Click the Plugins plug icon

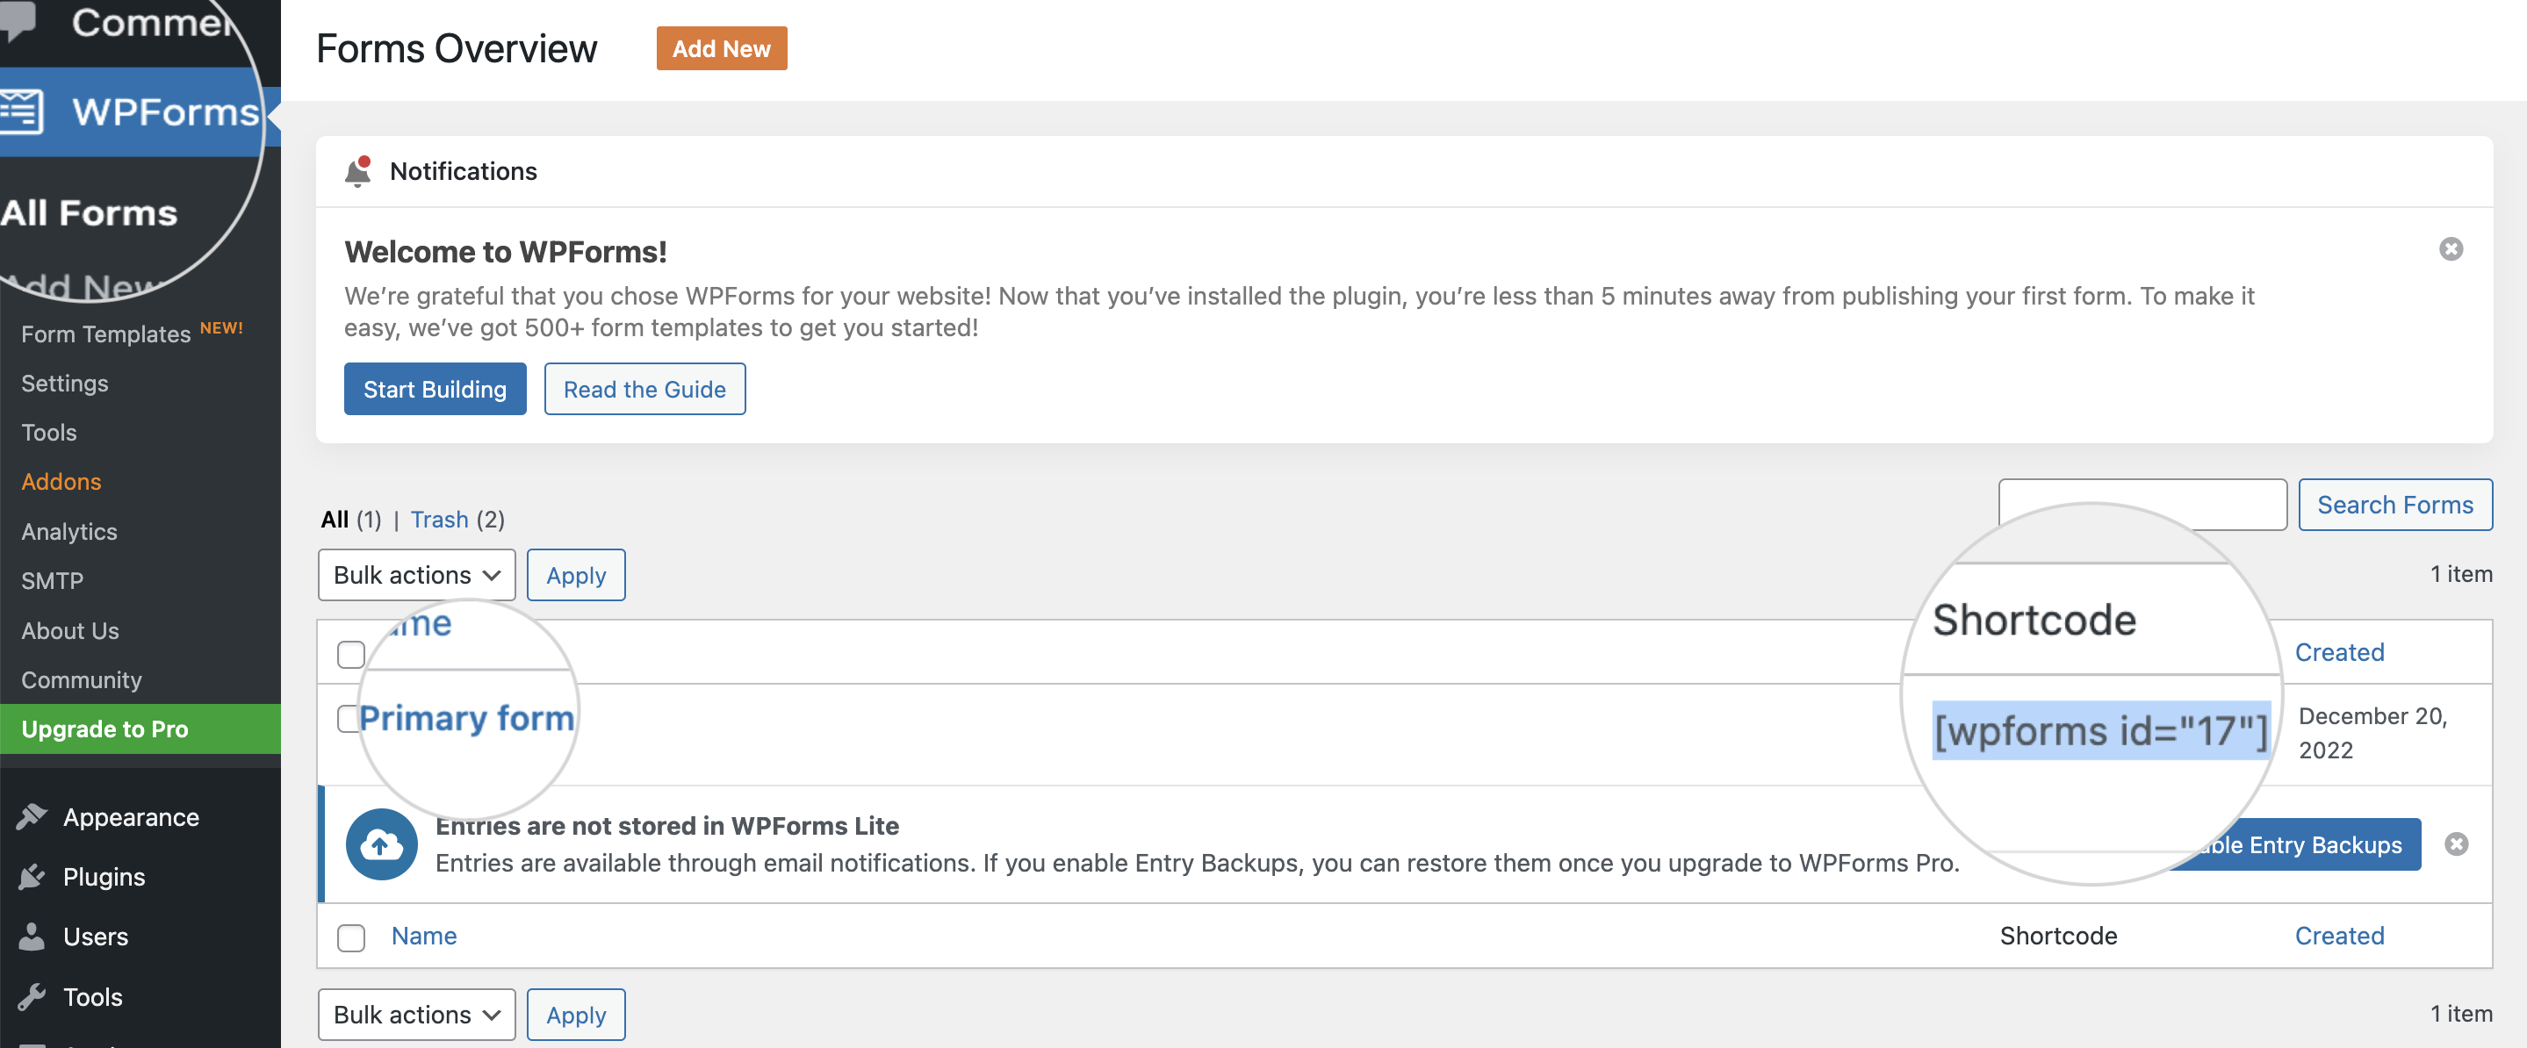point(32,877)
